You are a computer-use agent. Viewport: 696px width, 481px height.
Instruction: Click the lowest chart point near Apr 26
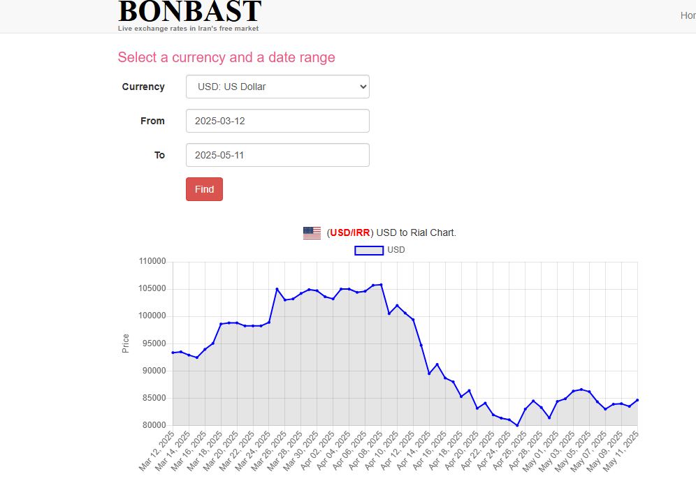click(x=517, y=424)
